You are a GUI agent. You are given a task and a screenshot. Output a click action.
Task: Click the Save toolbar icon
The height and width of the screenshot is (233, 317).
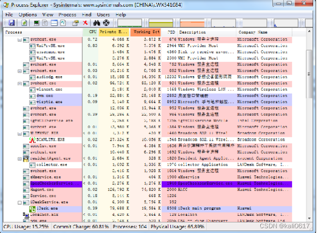(12, 23)
